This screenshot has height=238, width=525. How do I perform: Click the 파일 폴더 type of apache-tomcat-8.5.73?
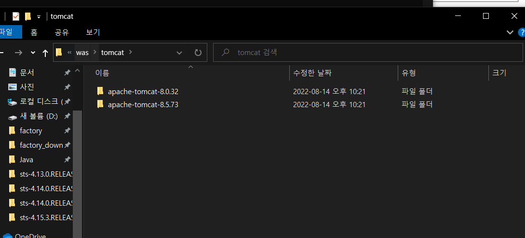coord(417,105)
